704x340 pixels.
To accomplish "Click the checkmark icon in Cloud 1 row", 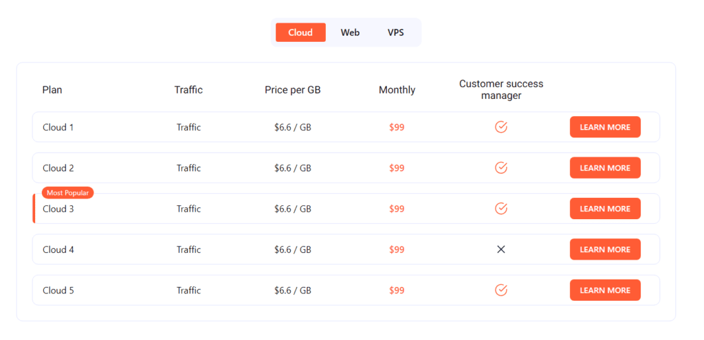I will click(501, 127).
